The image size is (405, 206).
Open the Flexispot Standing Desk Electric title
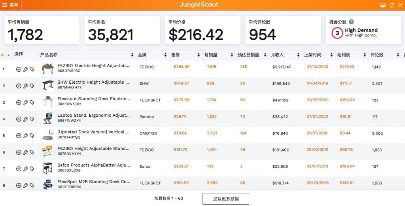pos(93,99)
